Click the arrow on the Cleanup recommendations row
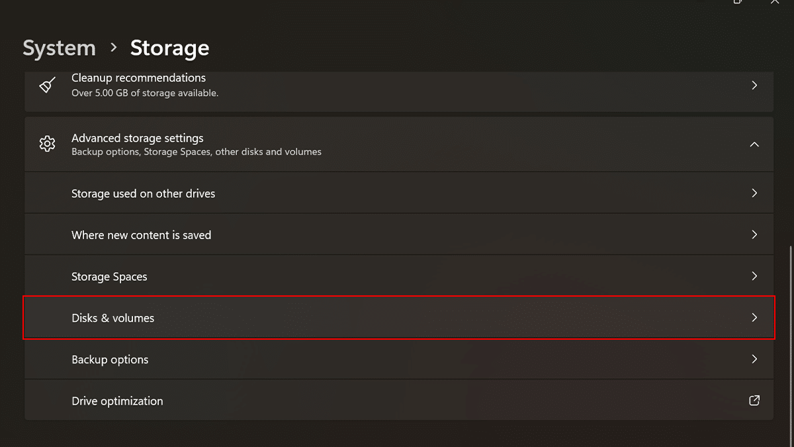 [754, 85]
